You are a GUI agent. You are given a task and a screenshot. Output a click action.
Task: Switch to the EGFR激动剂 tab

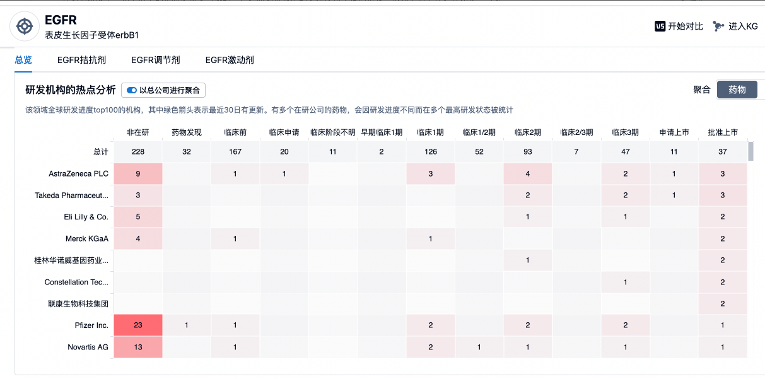click(230, 60)
